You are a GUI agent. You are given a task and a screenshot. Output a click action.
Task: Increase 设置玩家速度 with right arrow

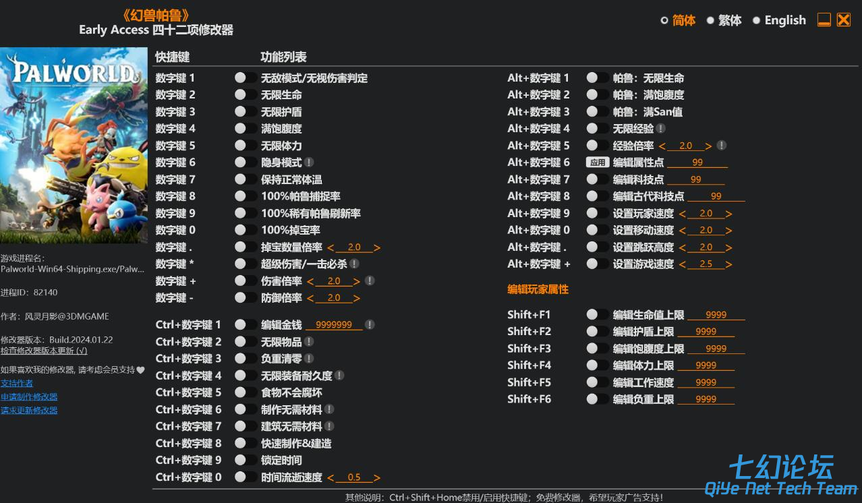(729, 214)
